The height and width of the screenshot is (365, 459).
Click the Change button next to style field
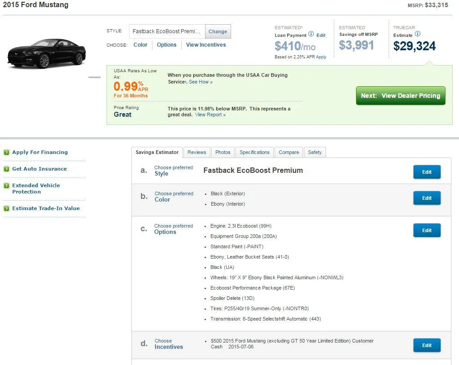218,31
